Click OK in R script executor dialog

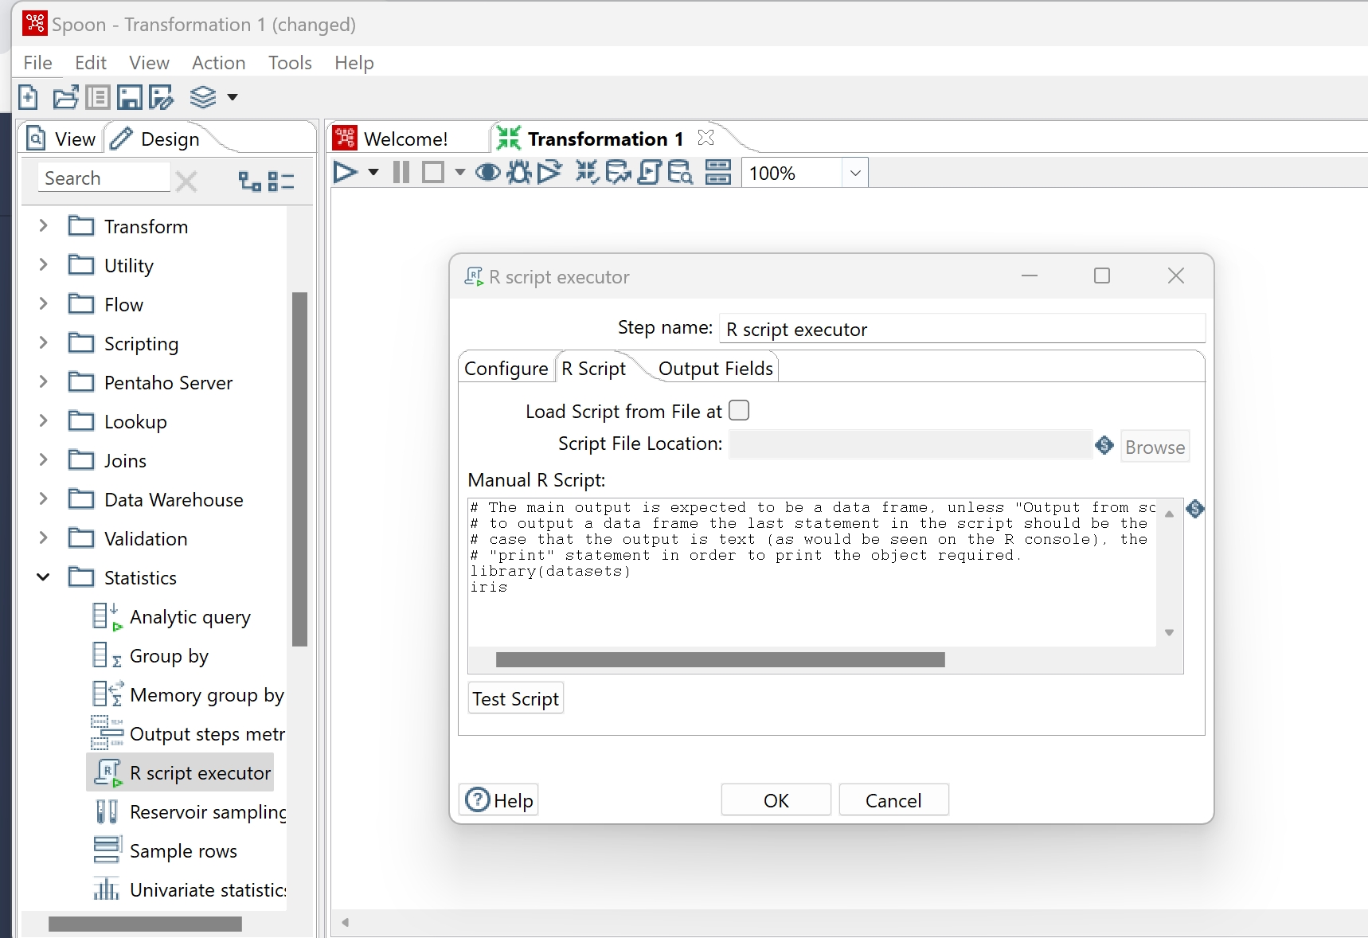pyautogui.click(x=776, y=800)
